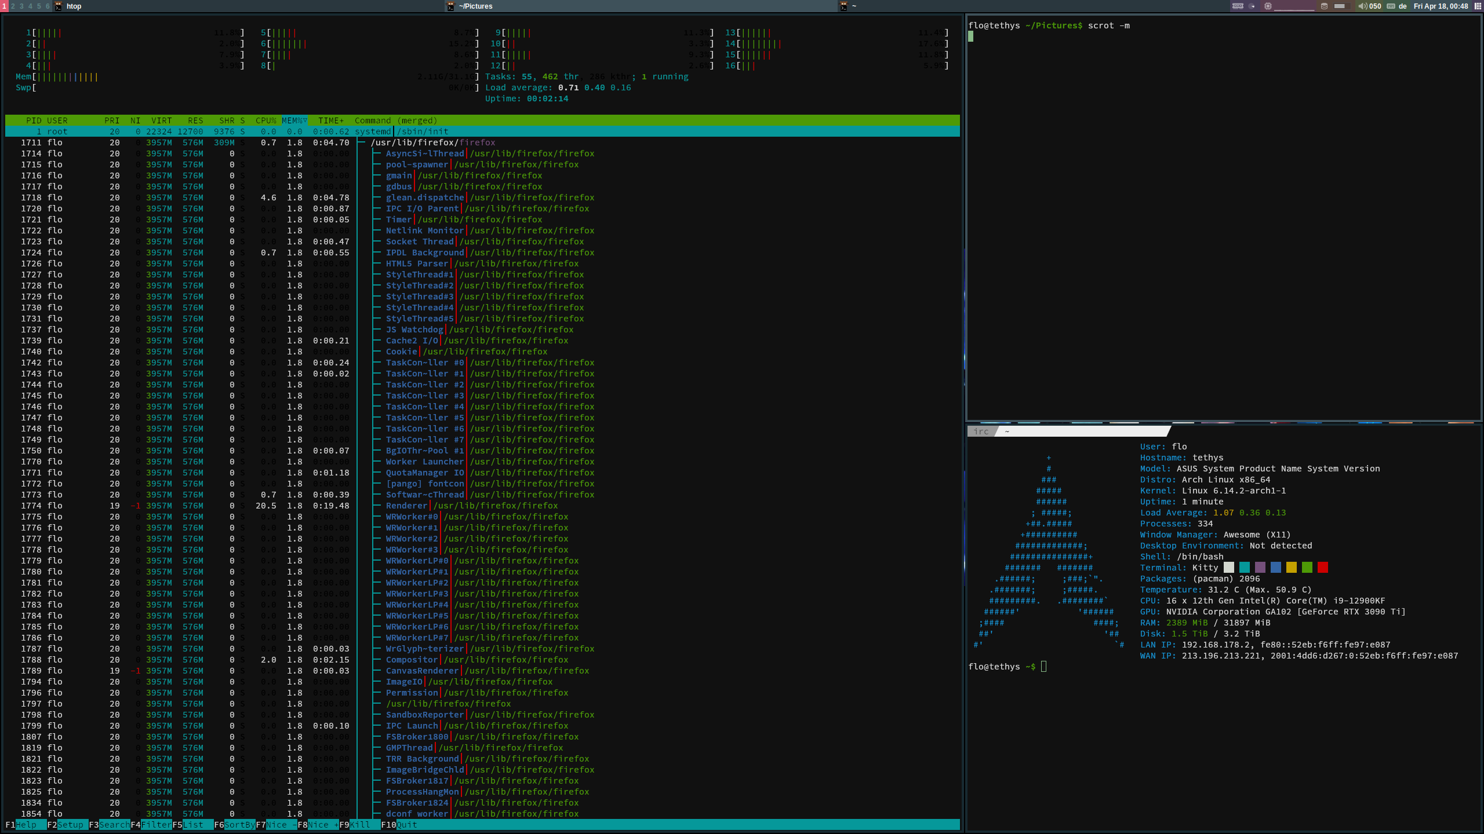Click the Kitty icon beside ~/Pictures title
Image resolution: width=1484 pixels, height=834 pixels.
tap(450, 6)
